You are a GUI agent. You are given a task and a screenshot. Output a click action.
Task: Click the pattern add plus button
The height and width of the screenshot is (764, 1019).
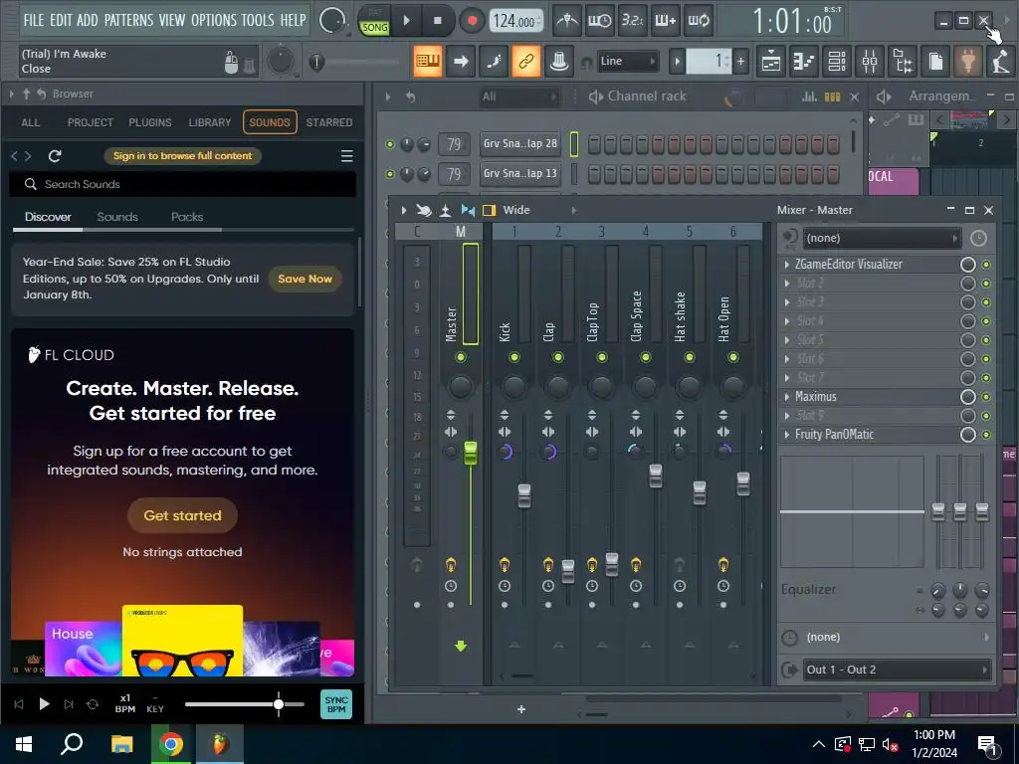(740, 62)
